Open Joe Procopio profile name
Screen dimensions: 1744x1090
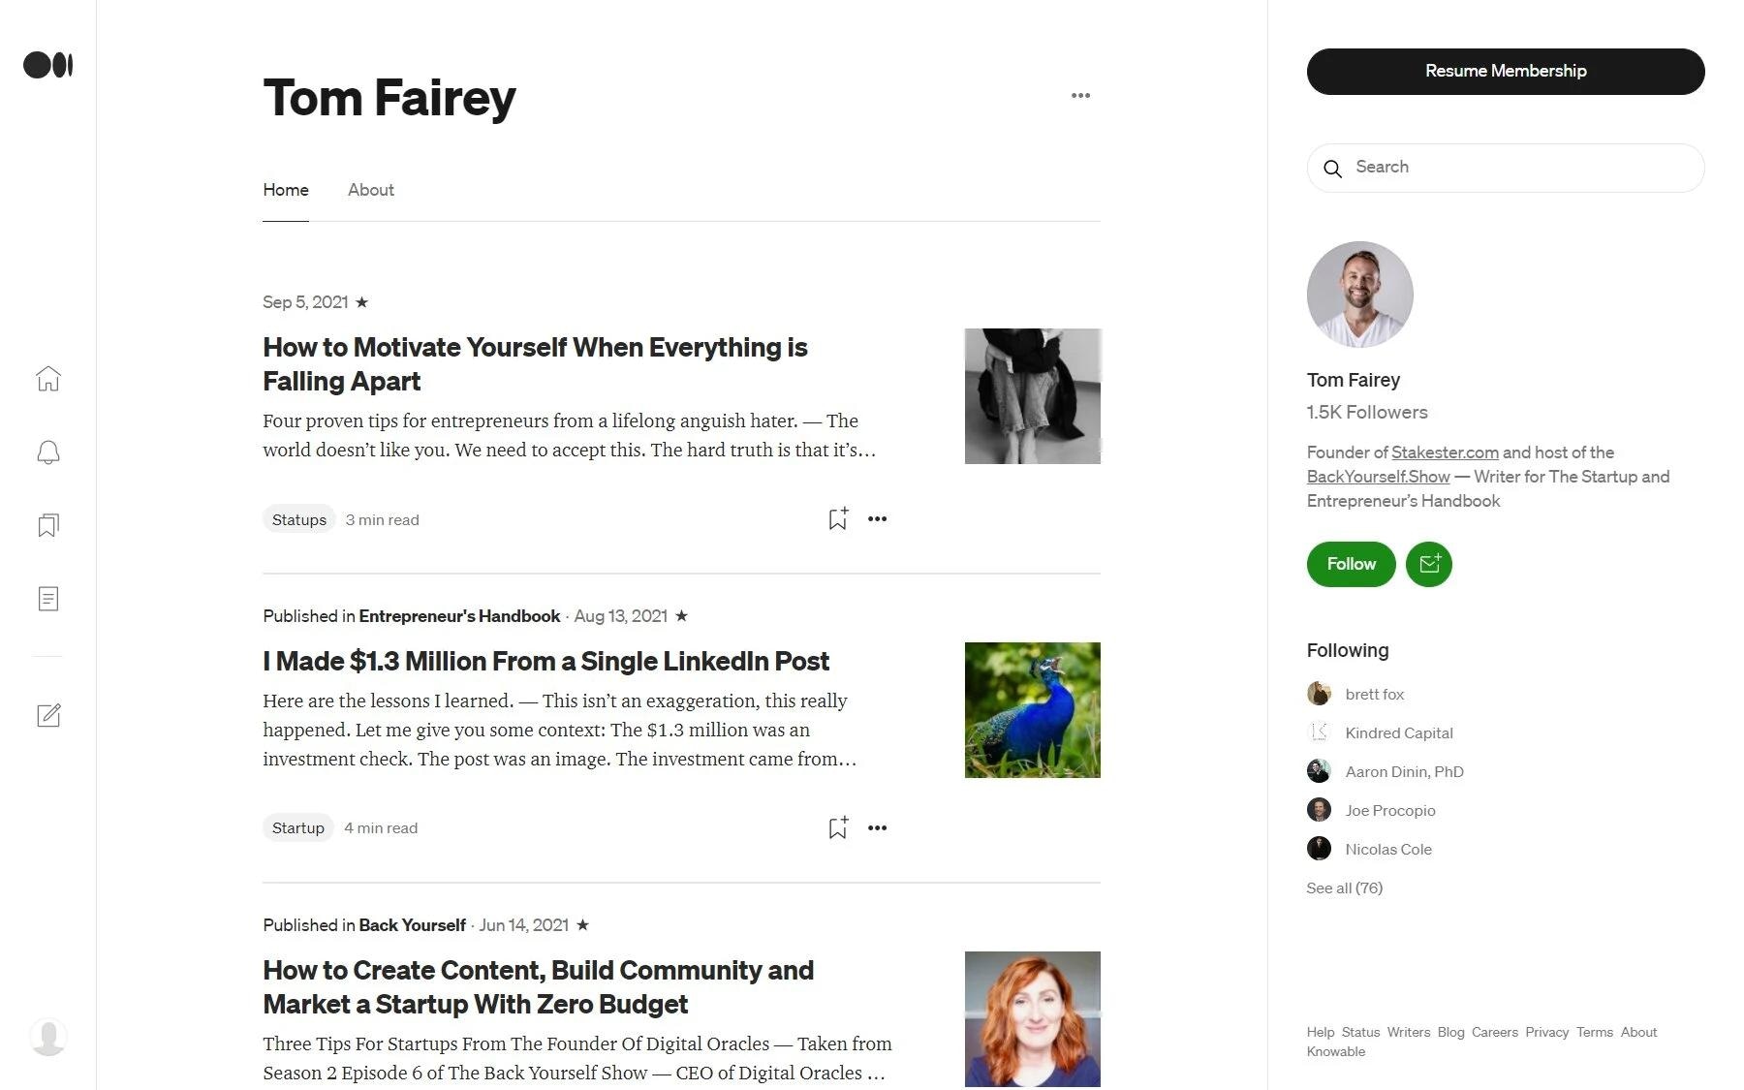1390,810
